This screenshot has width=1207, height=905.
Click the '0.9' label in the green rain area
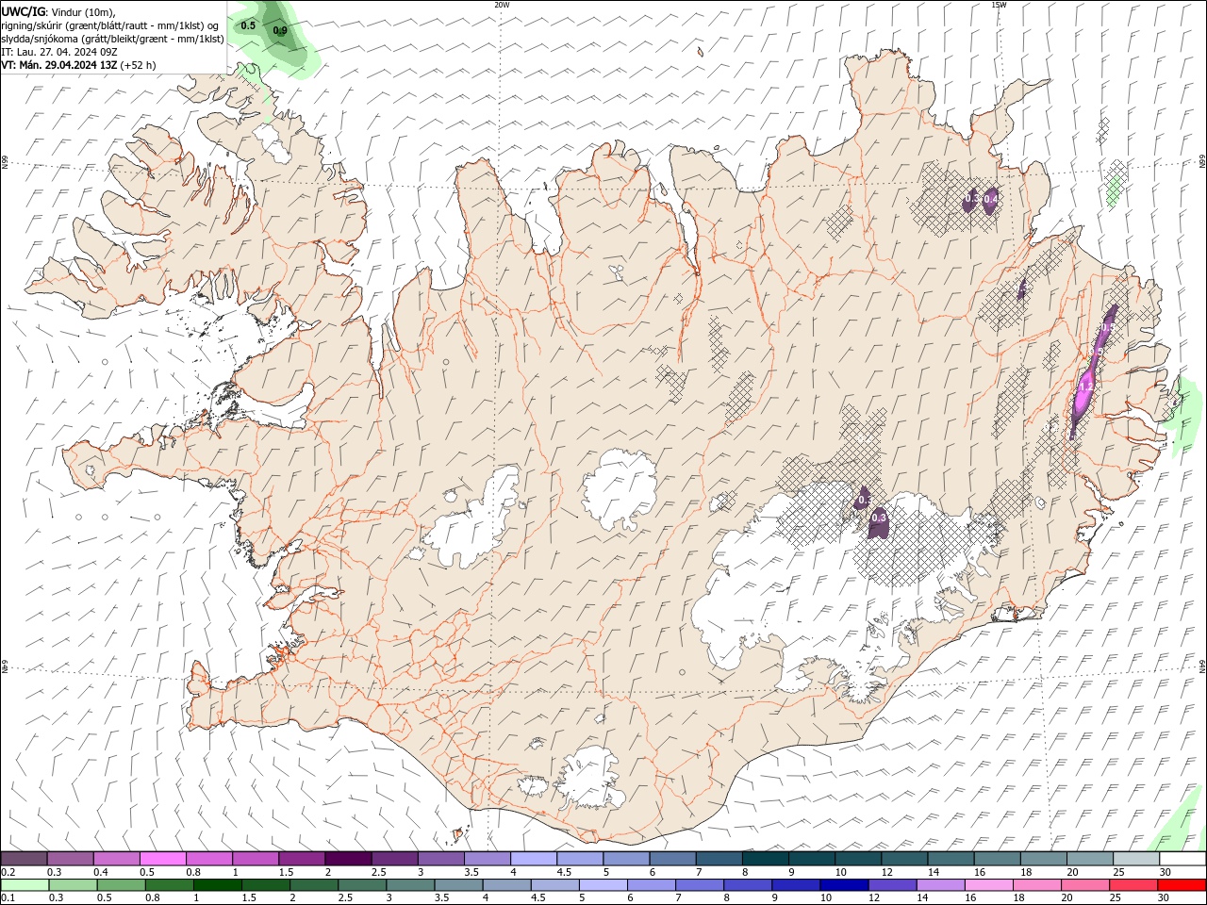[280, 30]
